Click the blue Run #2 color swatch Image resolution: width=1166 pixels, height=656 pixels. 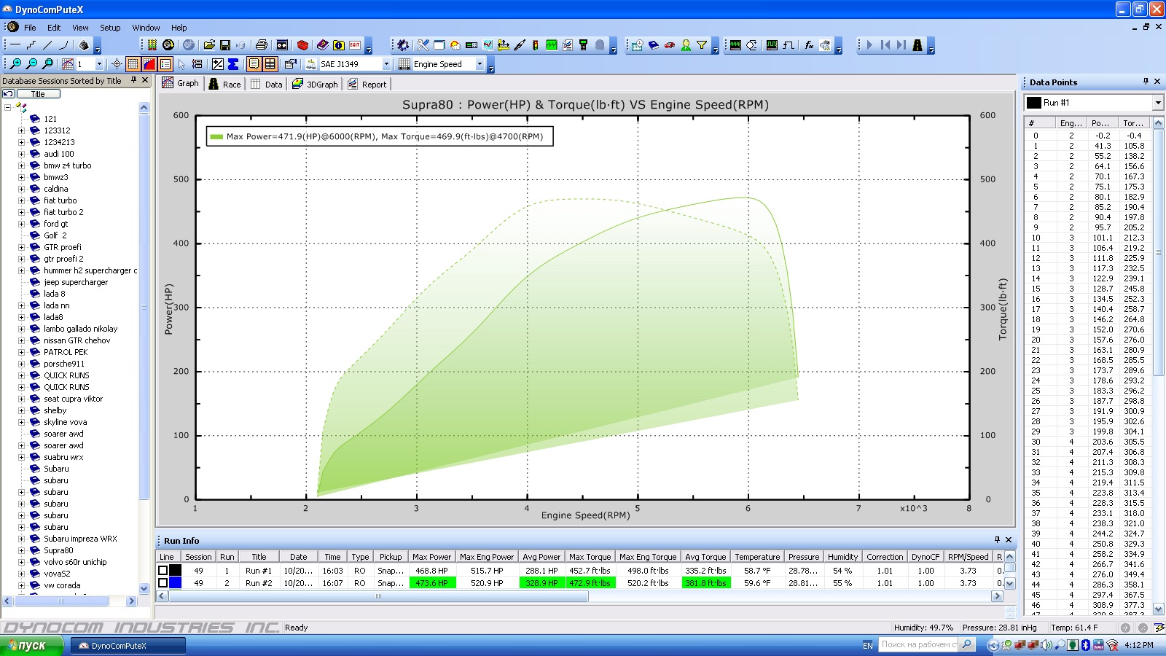pyautogui.click(x=176, y=583)
